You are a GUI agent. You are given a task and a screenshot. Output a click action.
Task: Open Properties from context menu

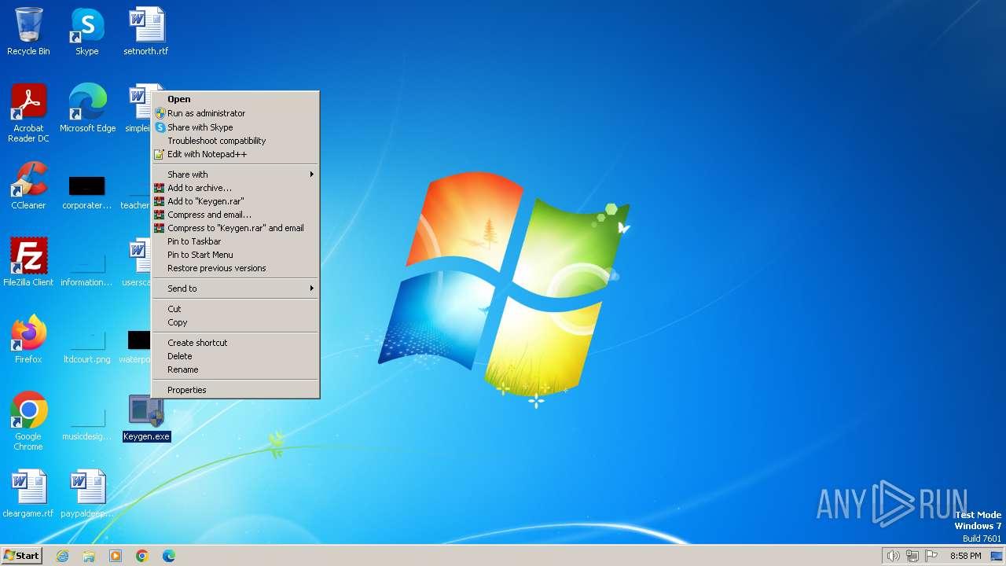point(236,390)
